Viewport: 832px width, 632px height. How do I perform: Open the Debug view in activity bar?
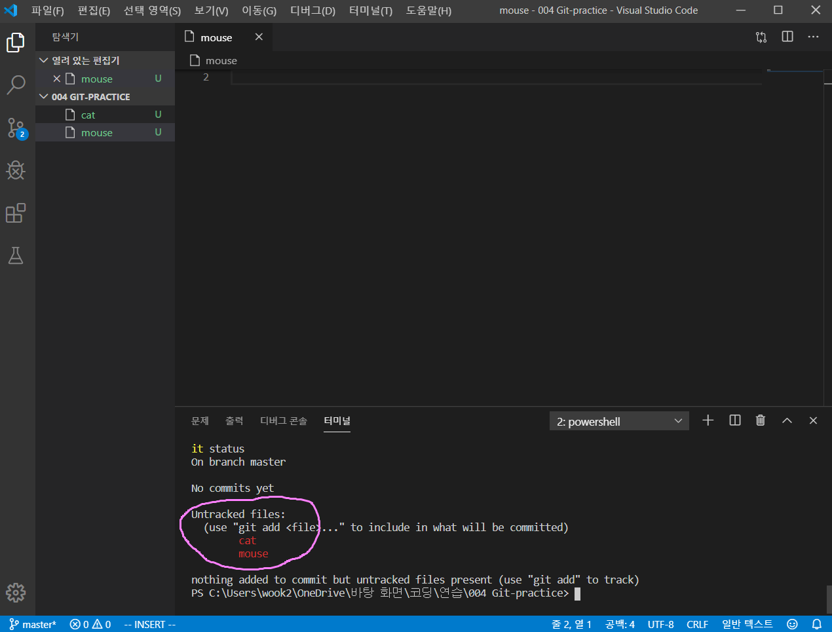point(16,170)
